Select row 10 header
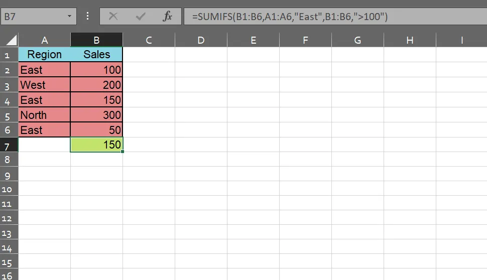The image size is (487, 280). coord(9,189)
